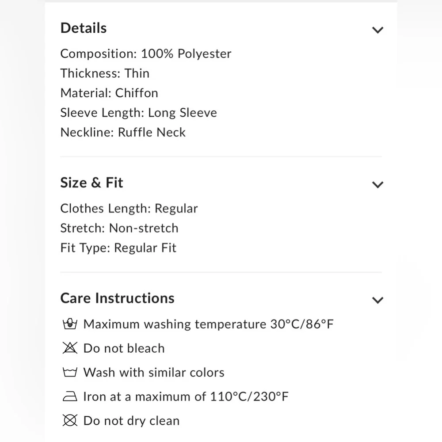442x442 pixels.
Task: Click the wash with similar colors icon
Action: [70, 373]
